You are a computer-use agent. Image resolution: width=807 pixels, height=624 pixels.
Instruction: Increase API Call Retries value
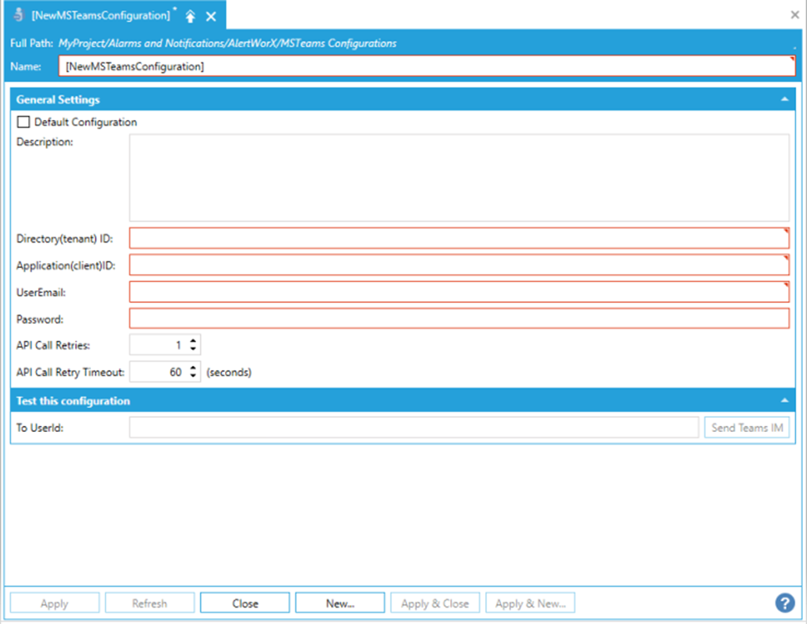[x=194, y=340]
